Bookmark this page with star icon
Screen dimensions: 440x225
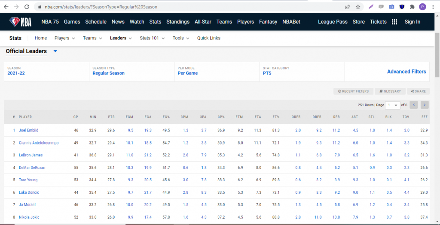[358, 7]
